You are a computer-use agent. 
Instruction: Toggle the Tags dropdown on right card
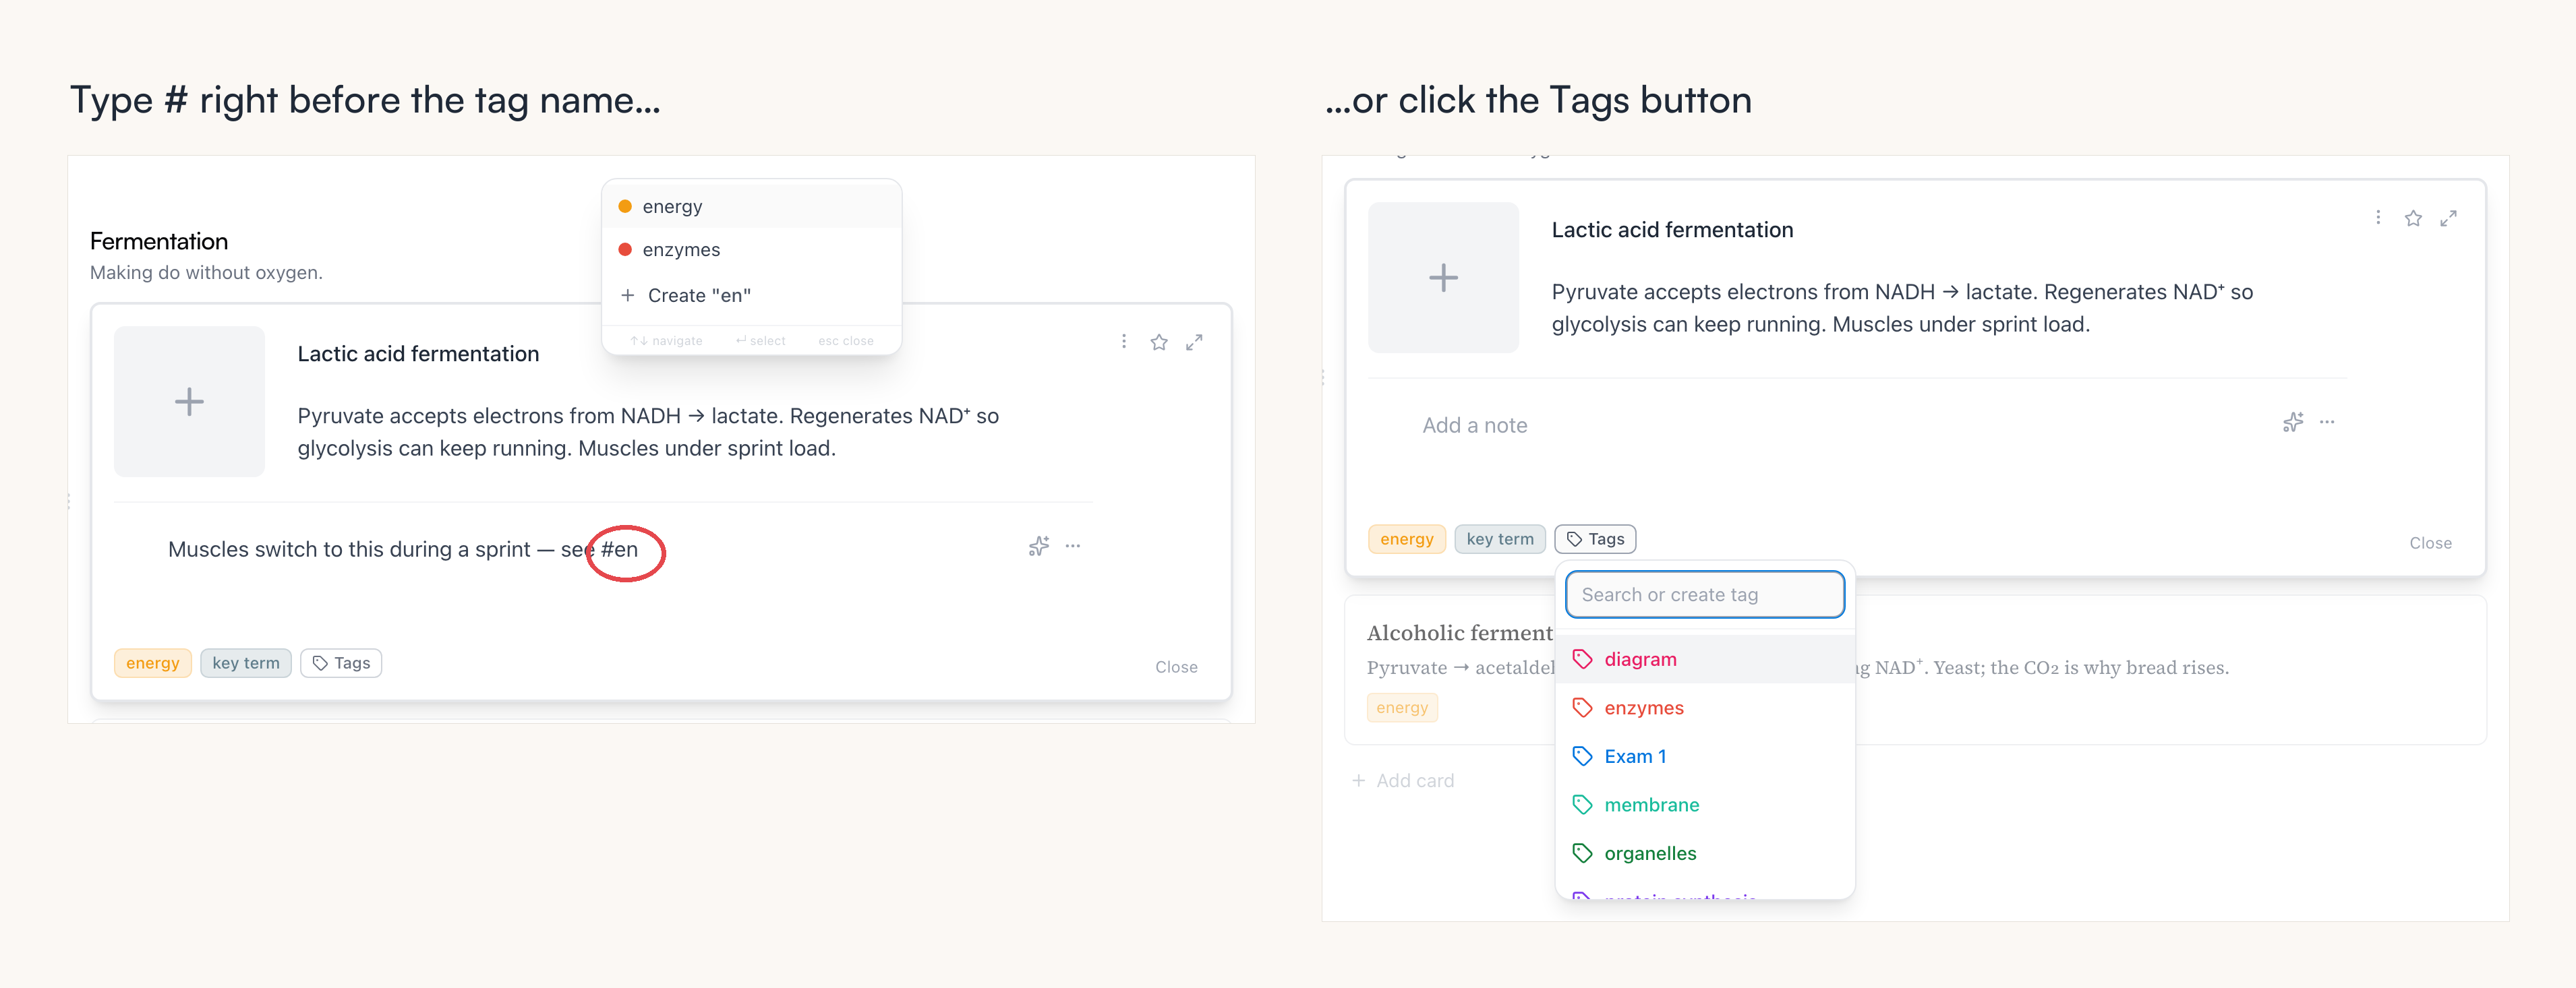pos(1595,539)
